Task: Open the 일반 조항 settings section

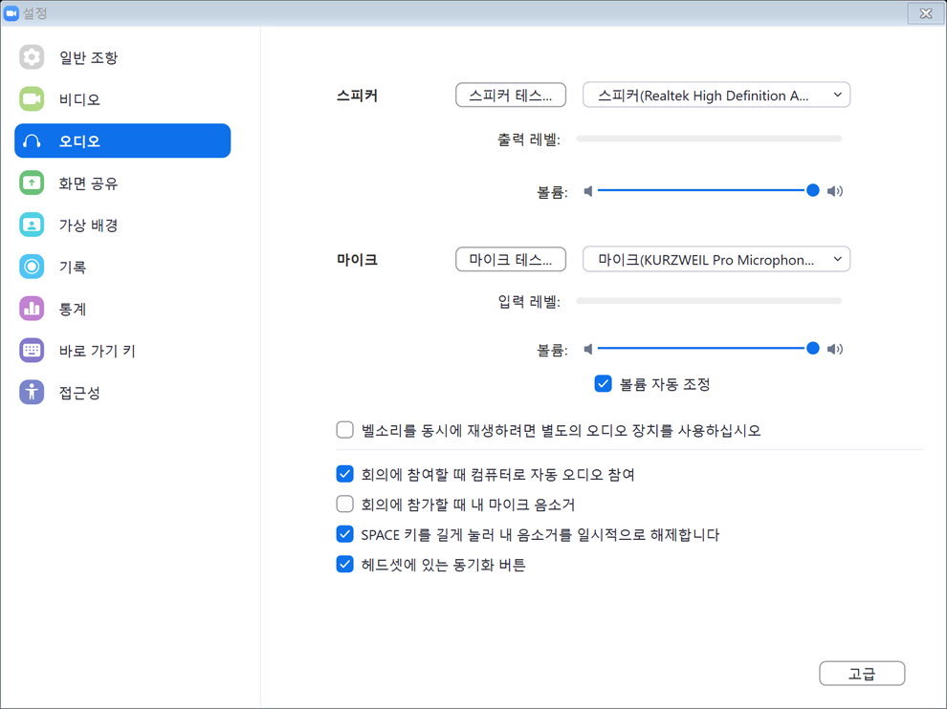Action: [x=122, y=57]
